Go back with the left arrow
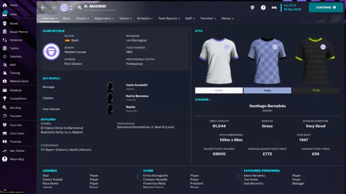The width and height of the screenshot is (346, 194). [x=43, y=8]
